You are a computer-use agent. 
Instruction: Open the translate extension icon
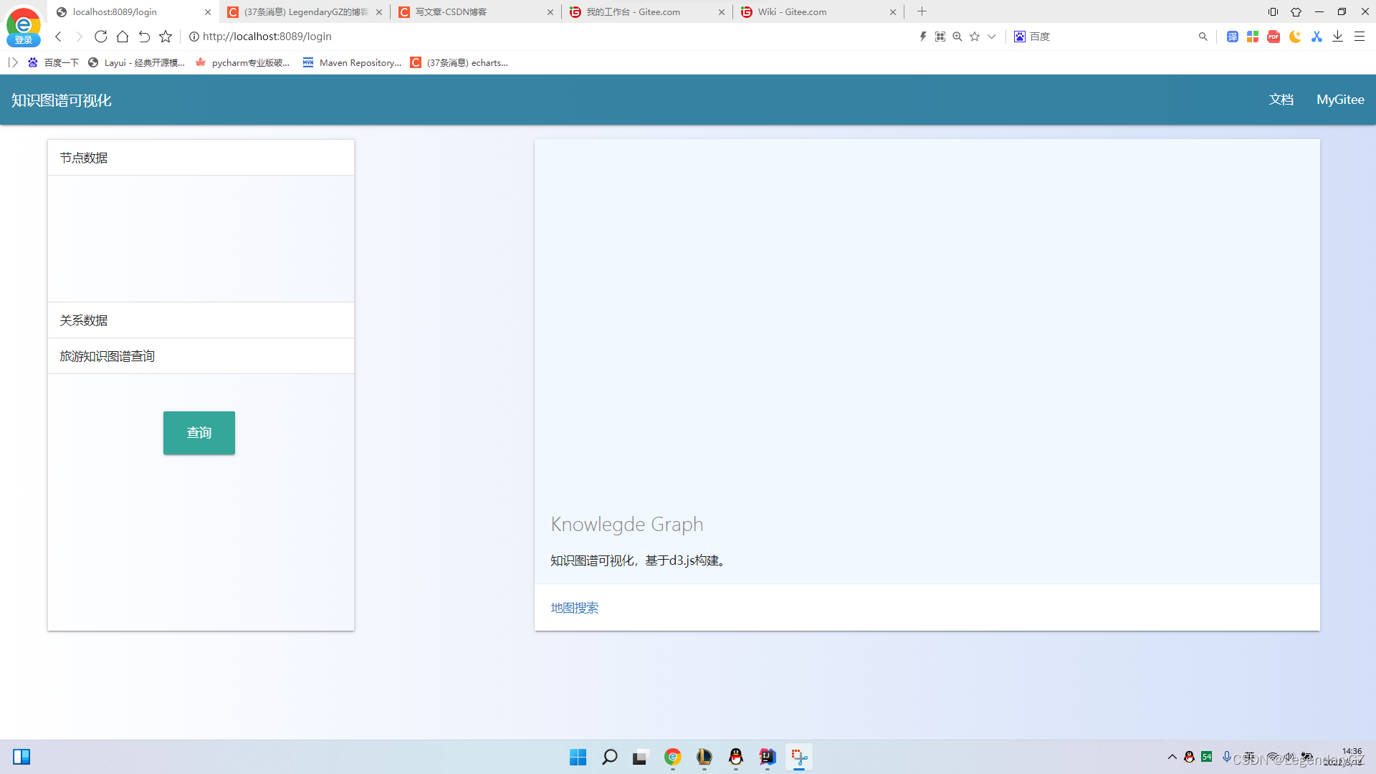[x=1233, y=37]
